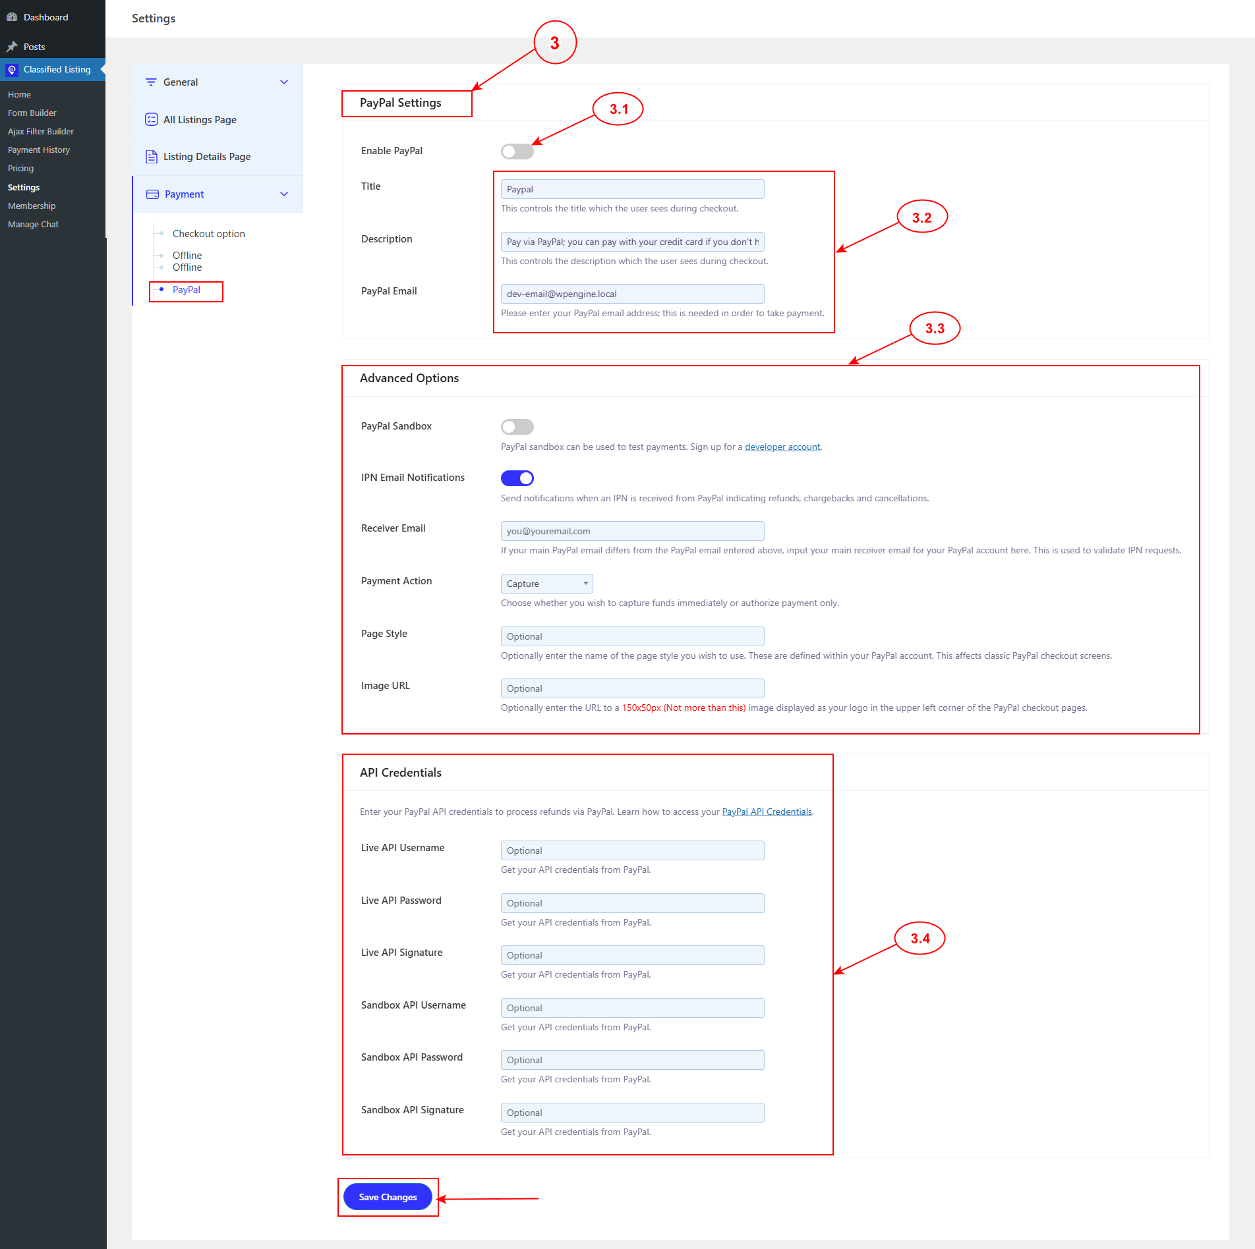Click the All Listings Page list icon

point(151,120)
